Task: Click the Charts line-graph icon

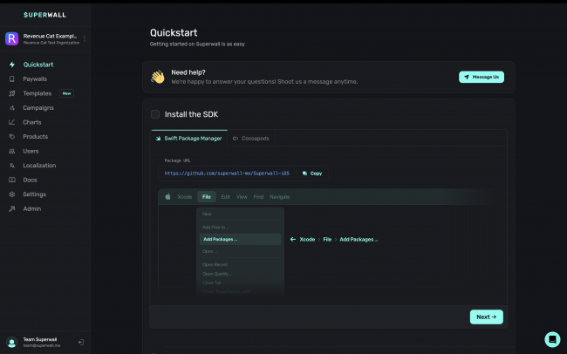Action: click(x=12, y=122)
